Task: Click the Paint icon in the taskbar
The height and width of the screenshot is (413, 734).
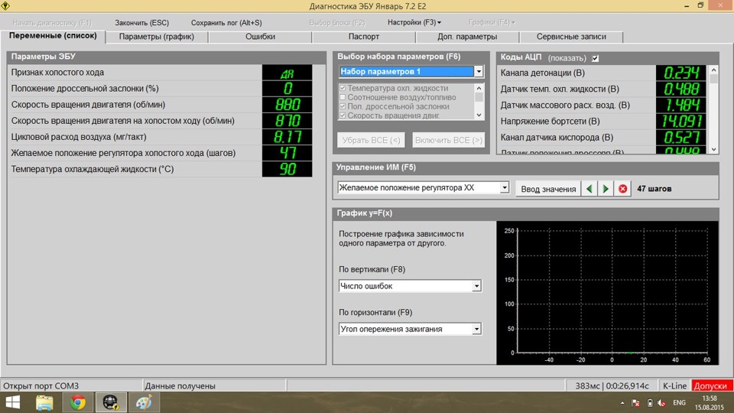Action: 143,402
